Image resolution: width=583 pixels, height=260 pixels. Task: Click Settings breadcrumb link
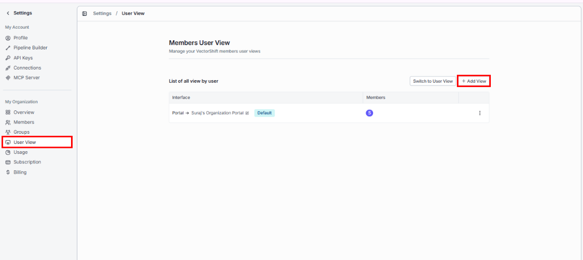click(102, 13)
